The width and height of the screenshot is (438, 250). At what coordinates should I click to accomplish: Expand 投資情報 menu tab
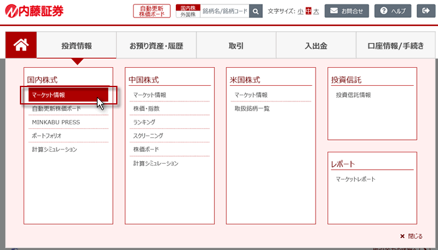point(76,45)
